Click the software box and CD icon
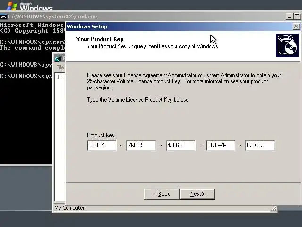This screenshot has width=302, height=227. [287, 45]
